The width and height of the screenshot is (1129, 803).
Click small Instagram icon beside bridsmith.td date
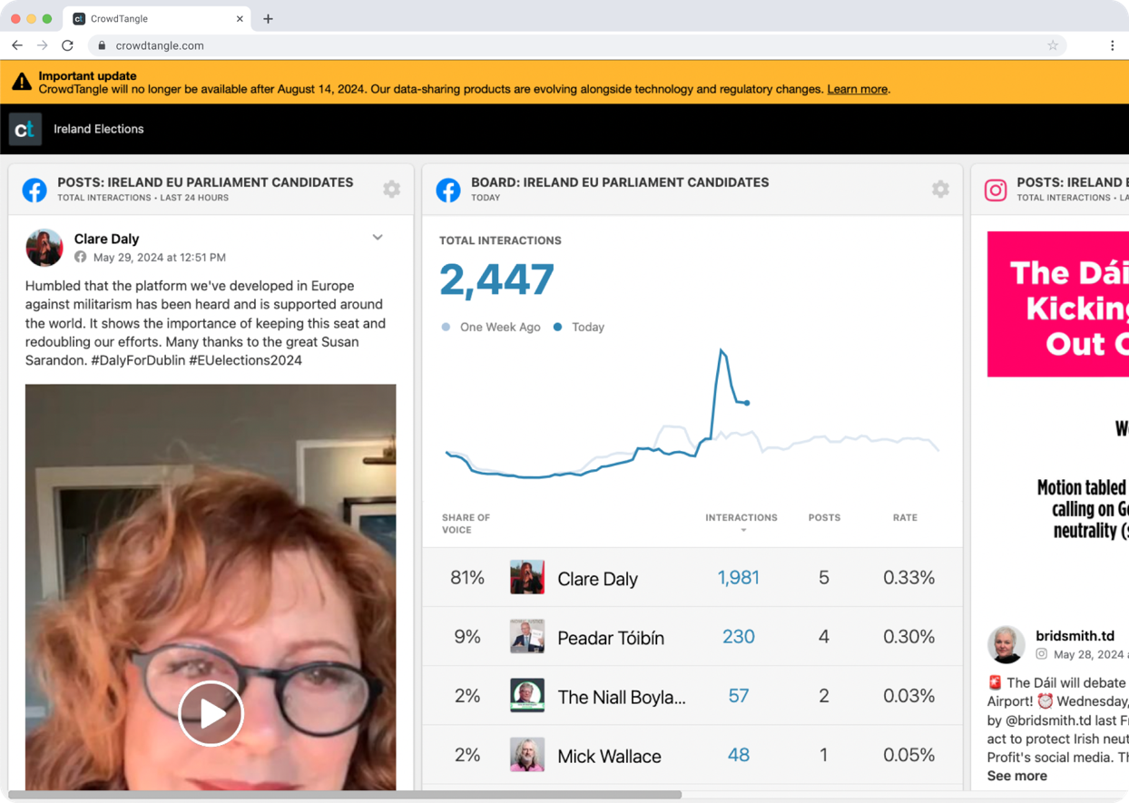click(1042, 654)
